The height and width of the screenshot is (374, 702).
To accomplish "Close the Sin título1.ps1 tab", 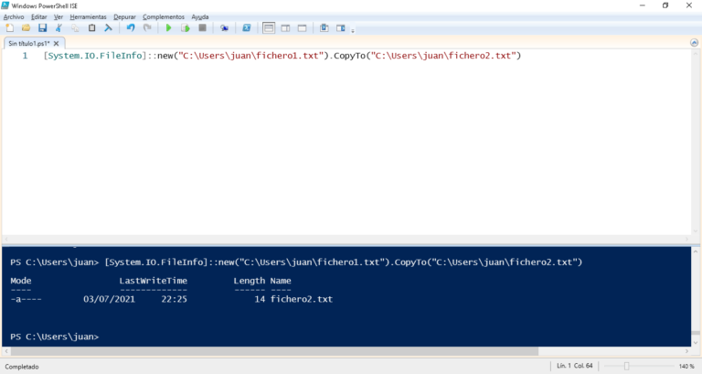I will 56,44.
